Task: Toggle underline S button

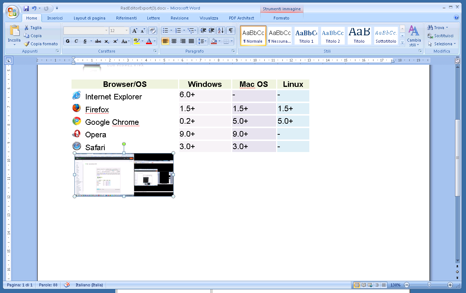Action: pyautogui.click(x=85, y=41)
